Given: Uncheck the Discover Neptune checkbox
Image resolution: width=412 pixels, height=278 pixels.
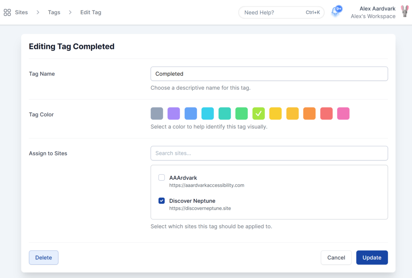Looking at the screenshot, I should (162, 201).
